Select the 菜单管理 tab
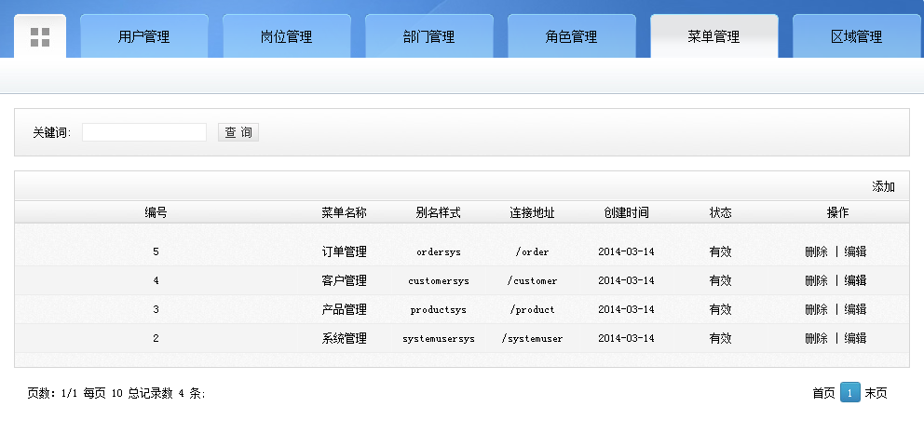Screen dimensions: 924x434 coord(713,37)
